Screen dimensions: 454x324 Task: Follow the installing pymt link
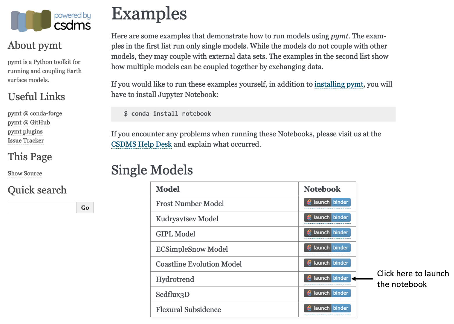[x=339, y=84]
